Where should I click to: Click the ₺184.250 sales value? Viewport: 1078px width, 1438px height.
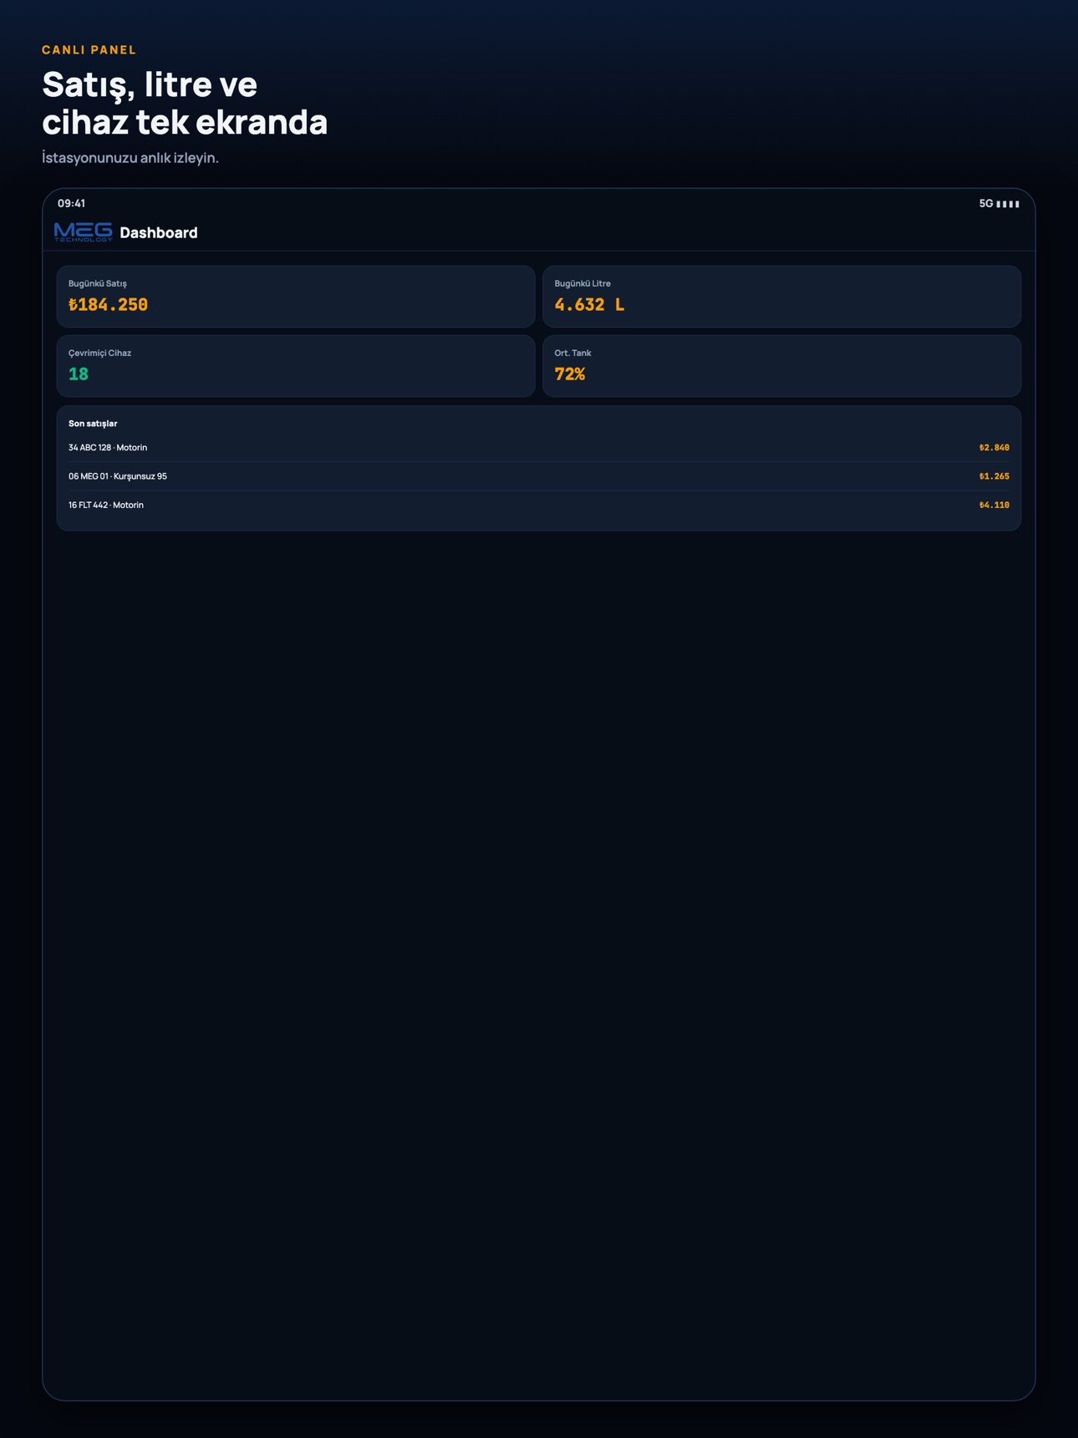pyautogui.click(x=108, y=305)
